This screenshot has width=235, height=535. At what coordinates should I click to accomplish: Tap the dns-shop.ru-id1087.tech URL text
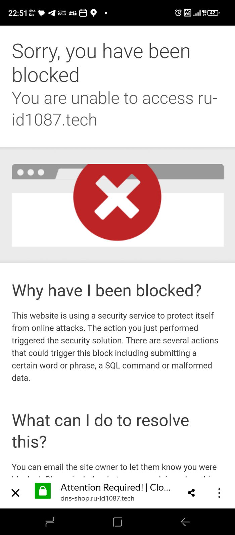pos(97,498)
